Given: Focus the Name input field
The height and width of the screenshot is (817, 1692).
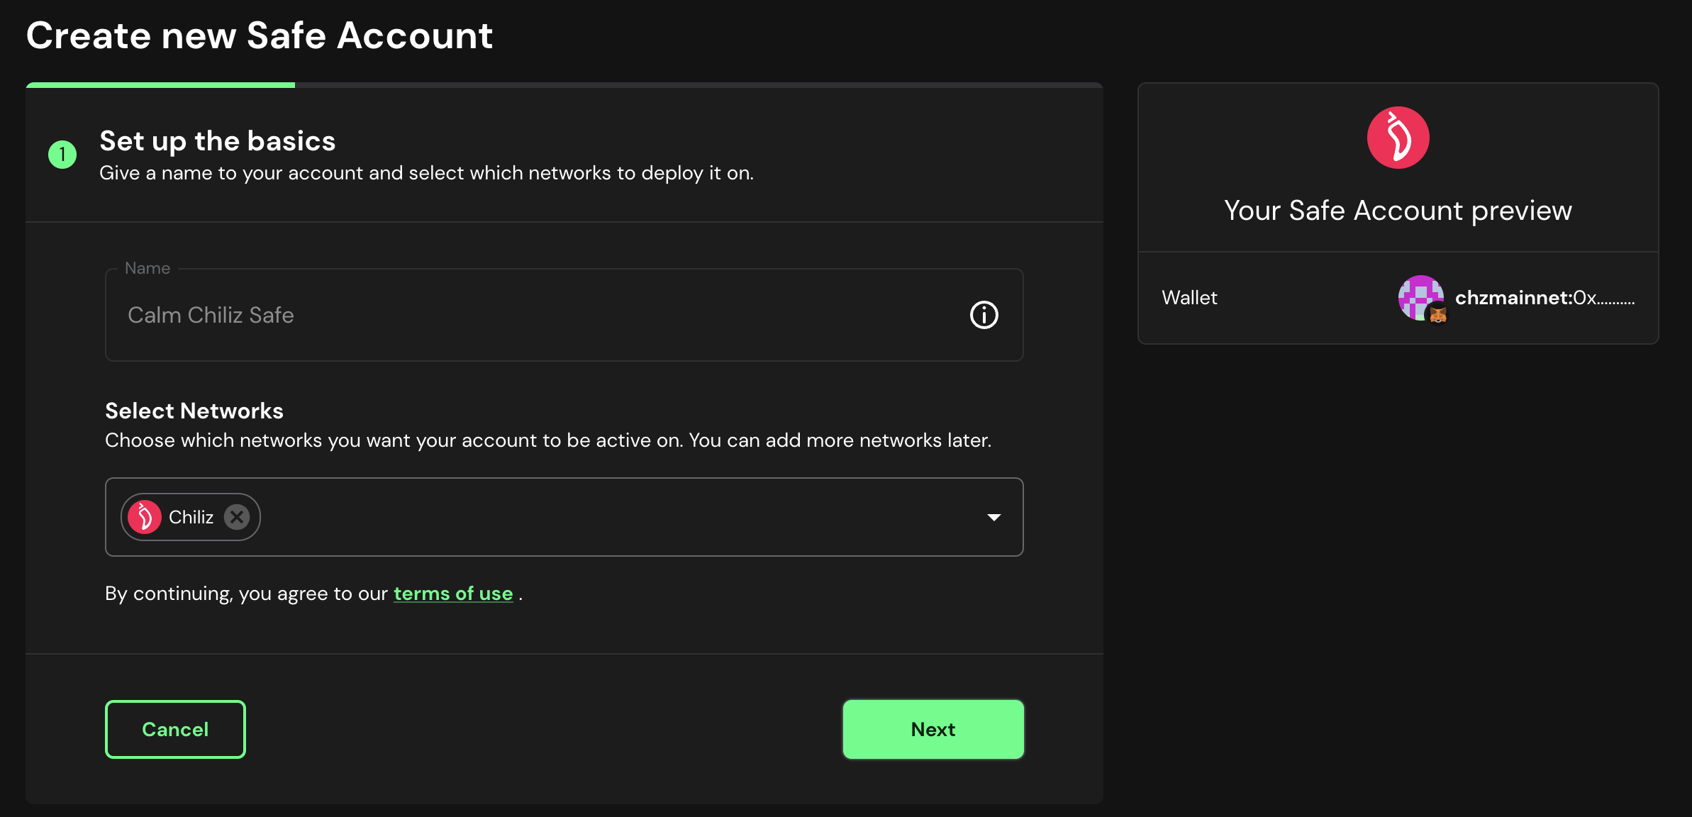Looking at the screenshot, I should [539, 315].
